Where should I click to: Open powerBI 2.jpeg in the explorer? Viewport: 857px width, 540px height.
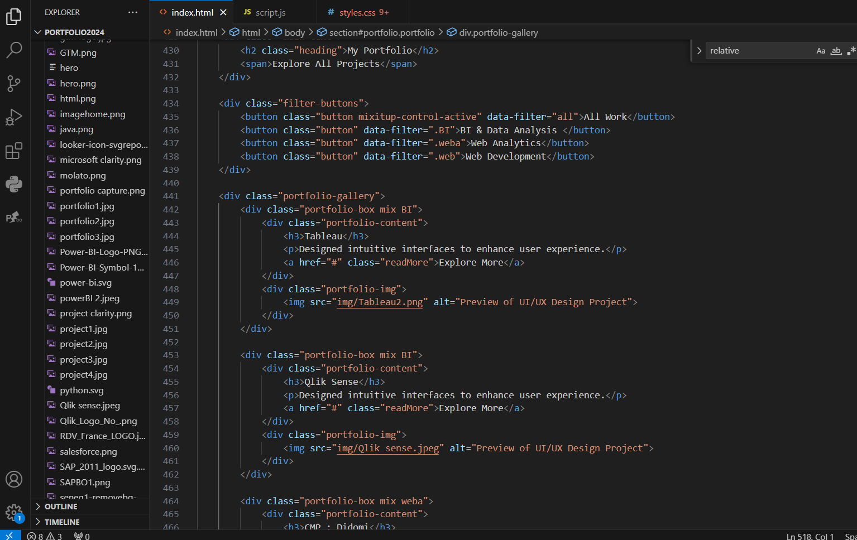[89, 298]
